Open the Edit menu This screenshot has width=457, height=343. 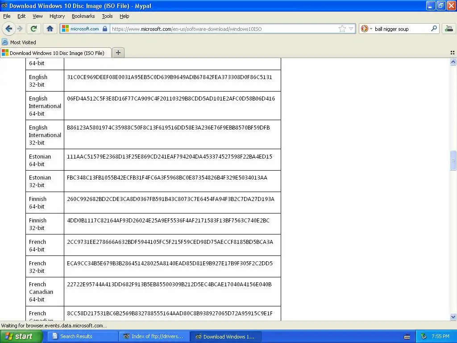point(21,16)
